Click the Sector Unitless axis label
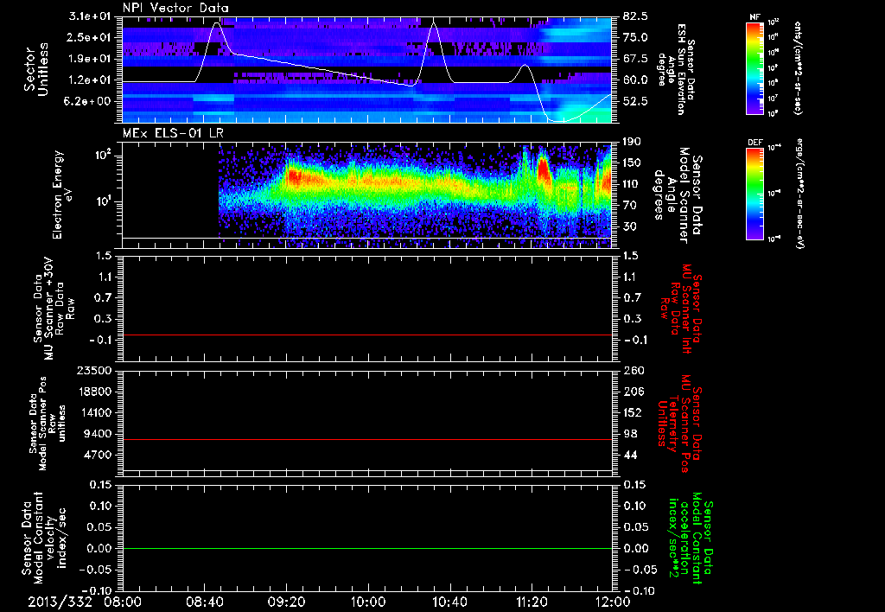The image size is (885, 612). point(36,69)
